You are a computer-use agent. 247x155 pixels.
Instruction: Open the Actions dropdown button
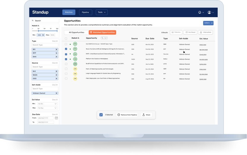pyautogui.click(x=208, y=23)
